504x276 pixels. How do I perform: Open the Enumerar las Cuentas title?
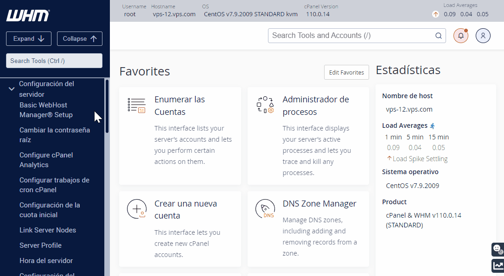point(179,106)
